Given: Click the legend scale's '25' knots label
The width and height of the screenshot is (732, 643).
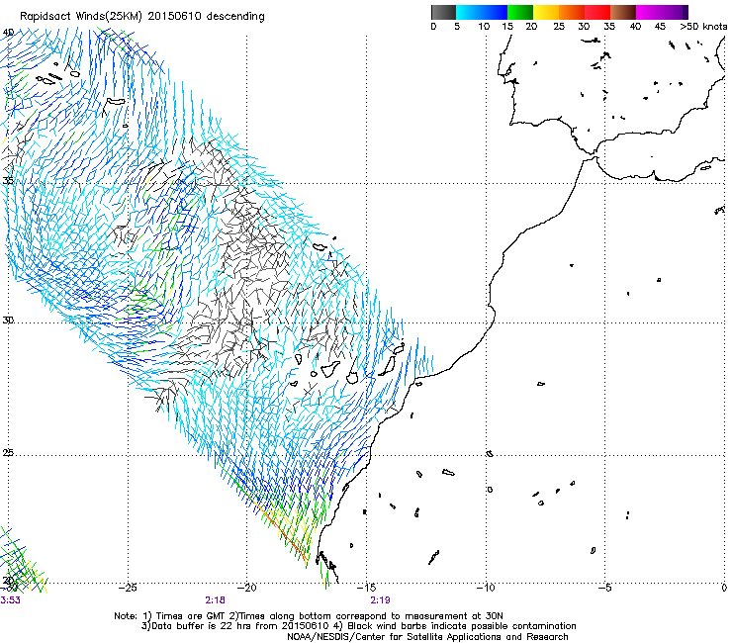Looking at the screenshot, I should click(559, 27).
